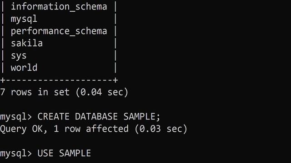Click the last mysql> prompt
The width and height of the screenshot is (291, 163).
(16, 154)
